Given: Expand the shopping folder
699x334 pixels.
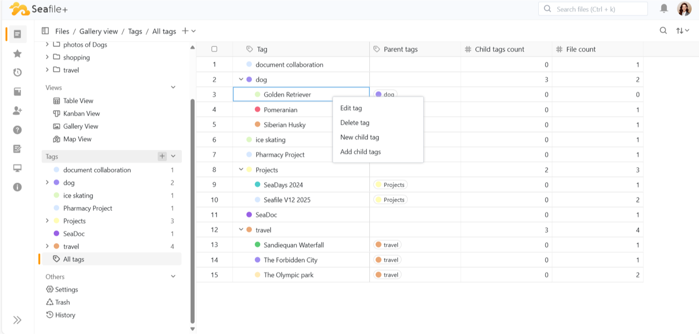Looking at the screenshot, I should point(47,57).
